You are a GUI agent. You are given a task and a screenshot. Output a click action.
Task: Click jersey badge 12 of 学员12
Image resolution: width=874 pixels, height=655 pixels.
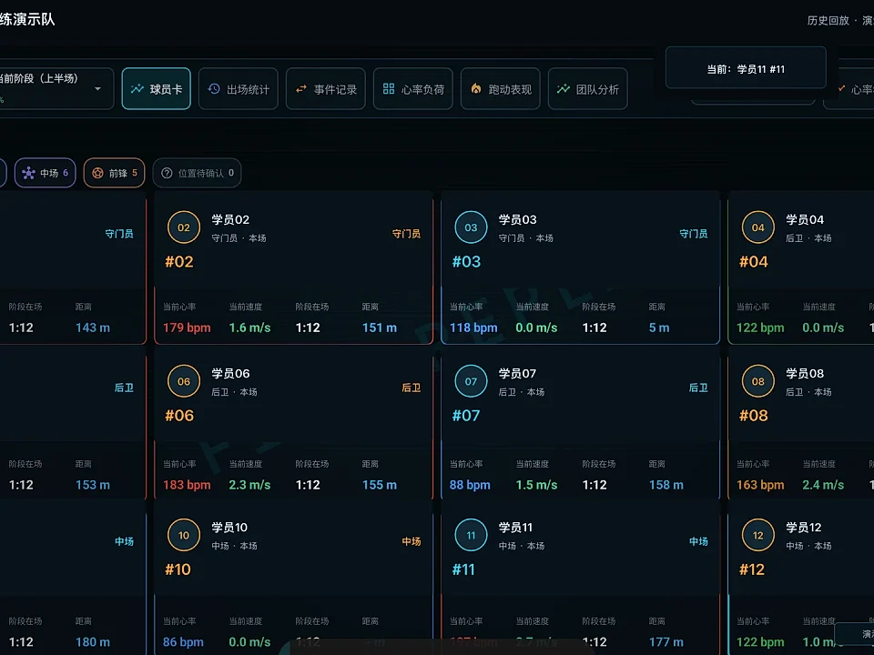tap(758, 535)
